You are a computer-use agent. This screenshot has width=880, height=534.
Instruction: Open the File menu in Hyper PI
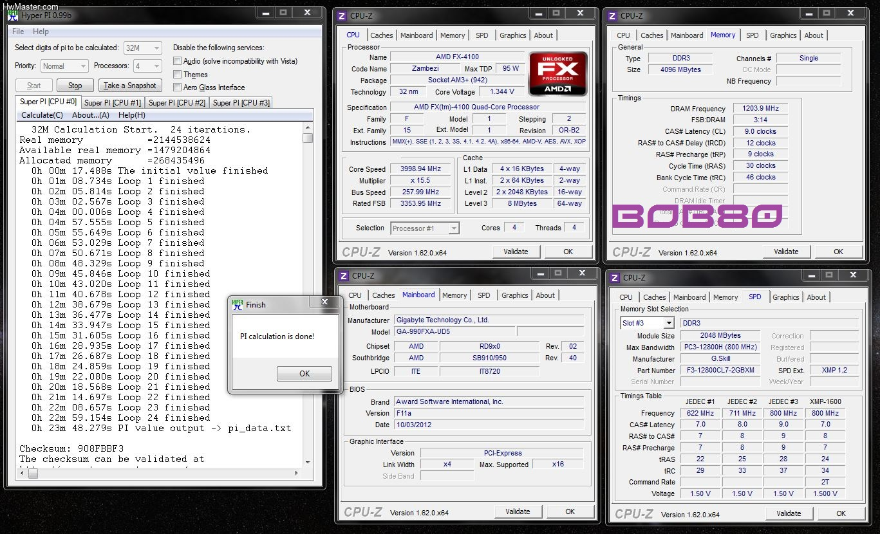(18, 32)
